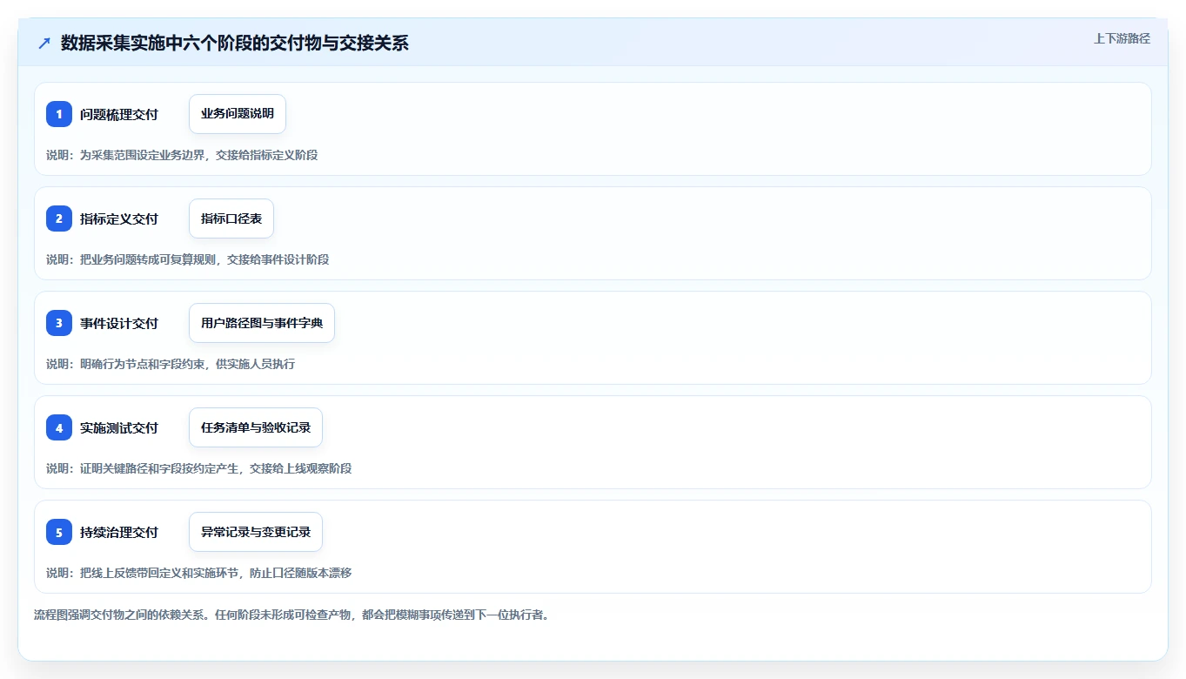Click the 持续治理交付 stage title
Screen dimensions: 1186x679
119,532
